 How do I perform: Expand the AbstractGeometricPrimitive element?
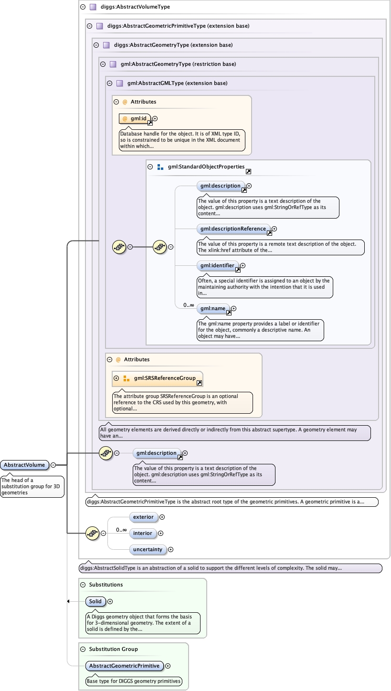[168, 666]
